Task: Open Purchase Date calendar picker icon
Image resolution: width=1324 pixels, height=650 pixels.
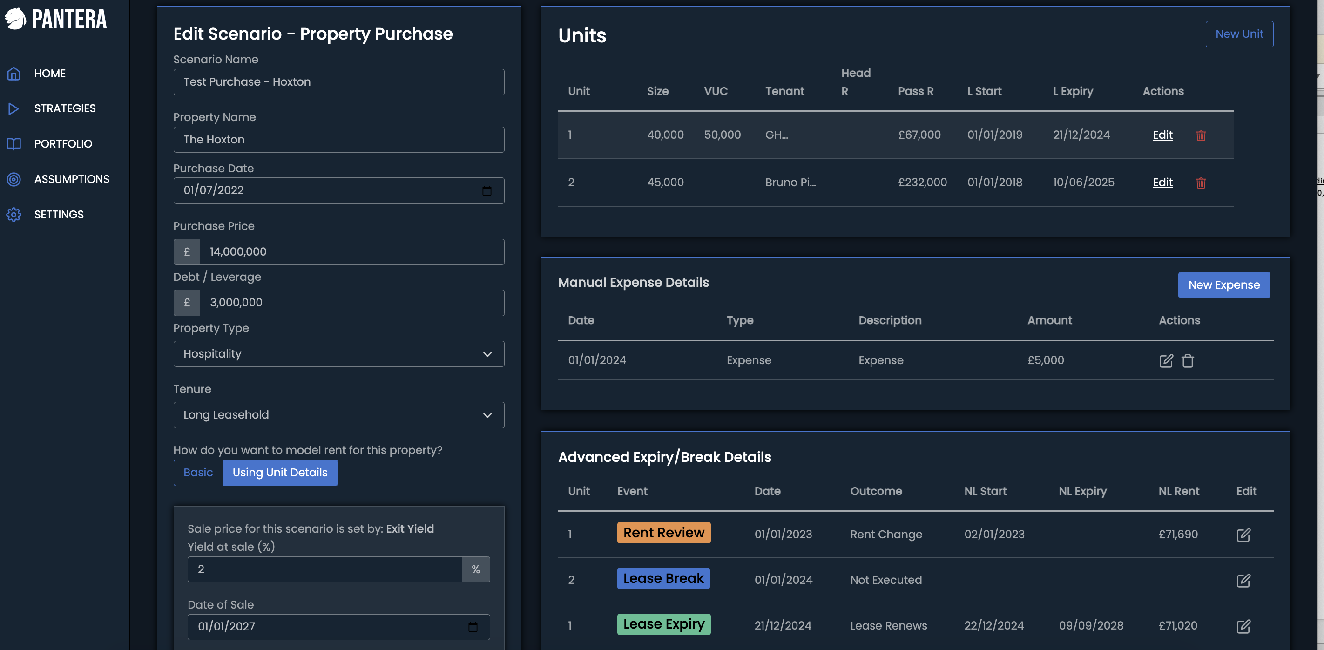Action: coord(486,191)
